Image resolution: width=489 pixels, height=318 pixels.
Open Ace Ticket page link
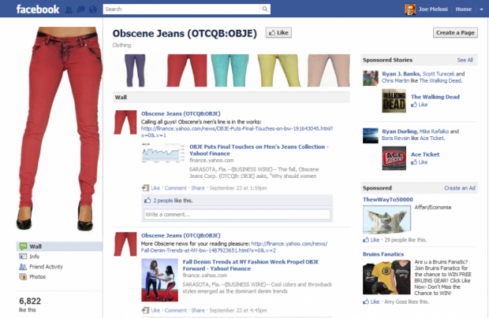pos(425,154)
